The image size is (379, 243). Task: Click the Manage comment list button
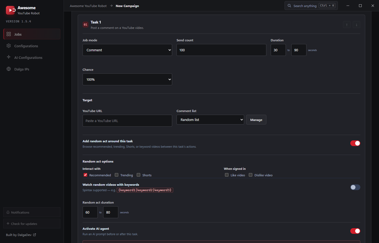(x=256, y=120)
